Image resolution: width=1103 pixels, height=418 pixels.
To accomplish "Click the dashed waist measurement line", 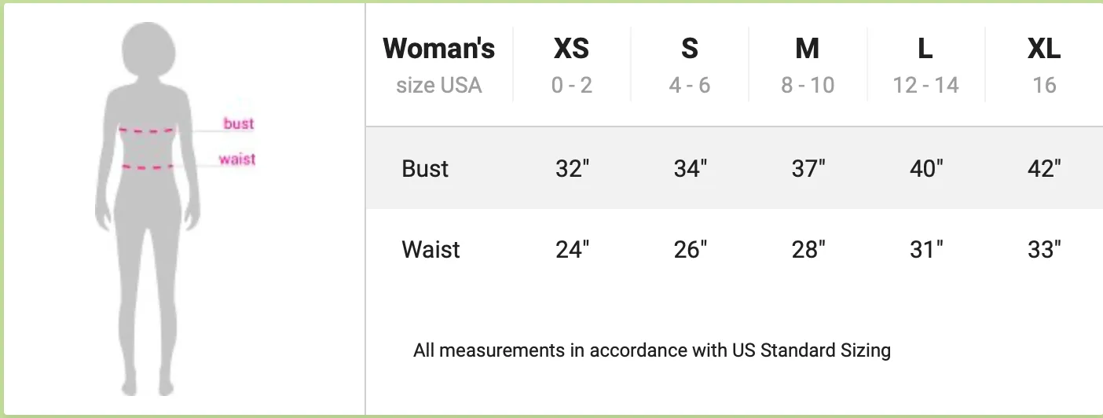I will (x=148, y=167).
